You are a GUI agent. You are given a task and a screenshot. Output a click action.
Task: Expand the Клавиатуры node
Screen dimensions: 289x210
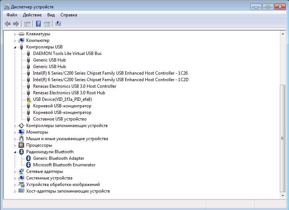[x=15, y=34]
